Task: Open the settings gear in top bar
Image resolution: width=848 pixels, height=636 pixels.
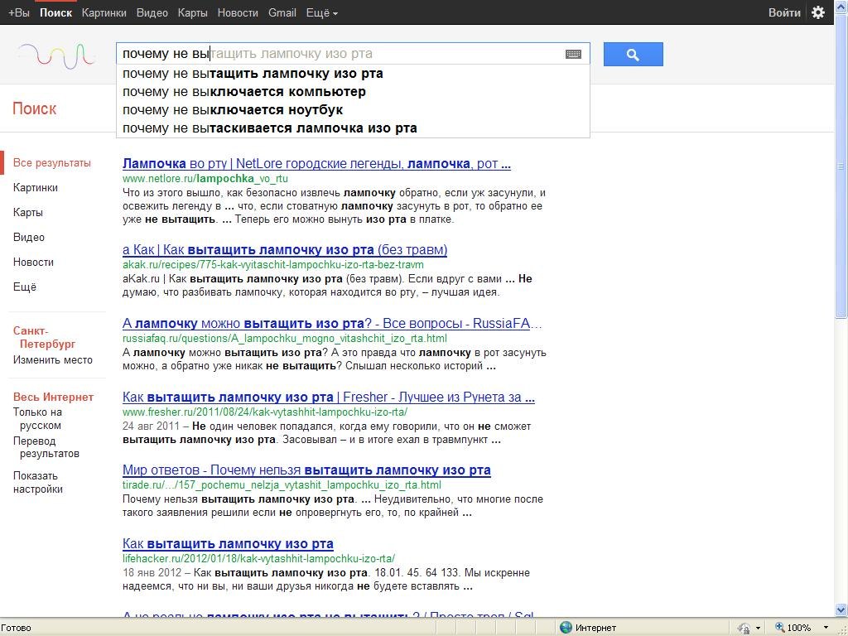Action: [818, 12]
